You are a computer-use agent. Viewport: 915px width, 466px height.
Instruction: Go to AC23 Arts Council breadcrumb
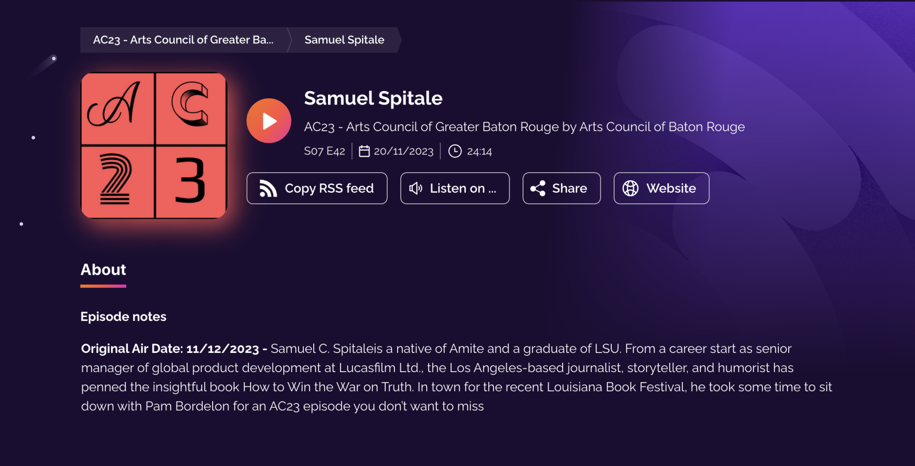point(183,40)
